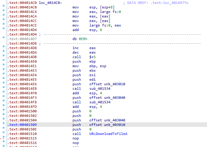Select address .text:004014CC
The width and height of the screenshot is (207, 147).
pos(22,21)
